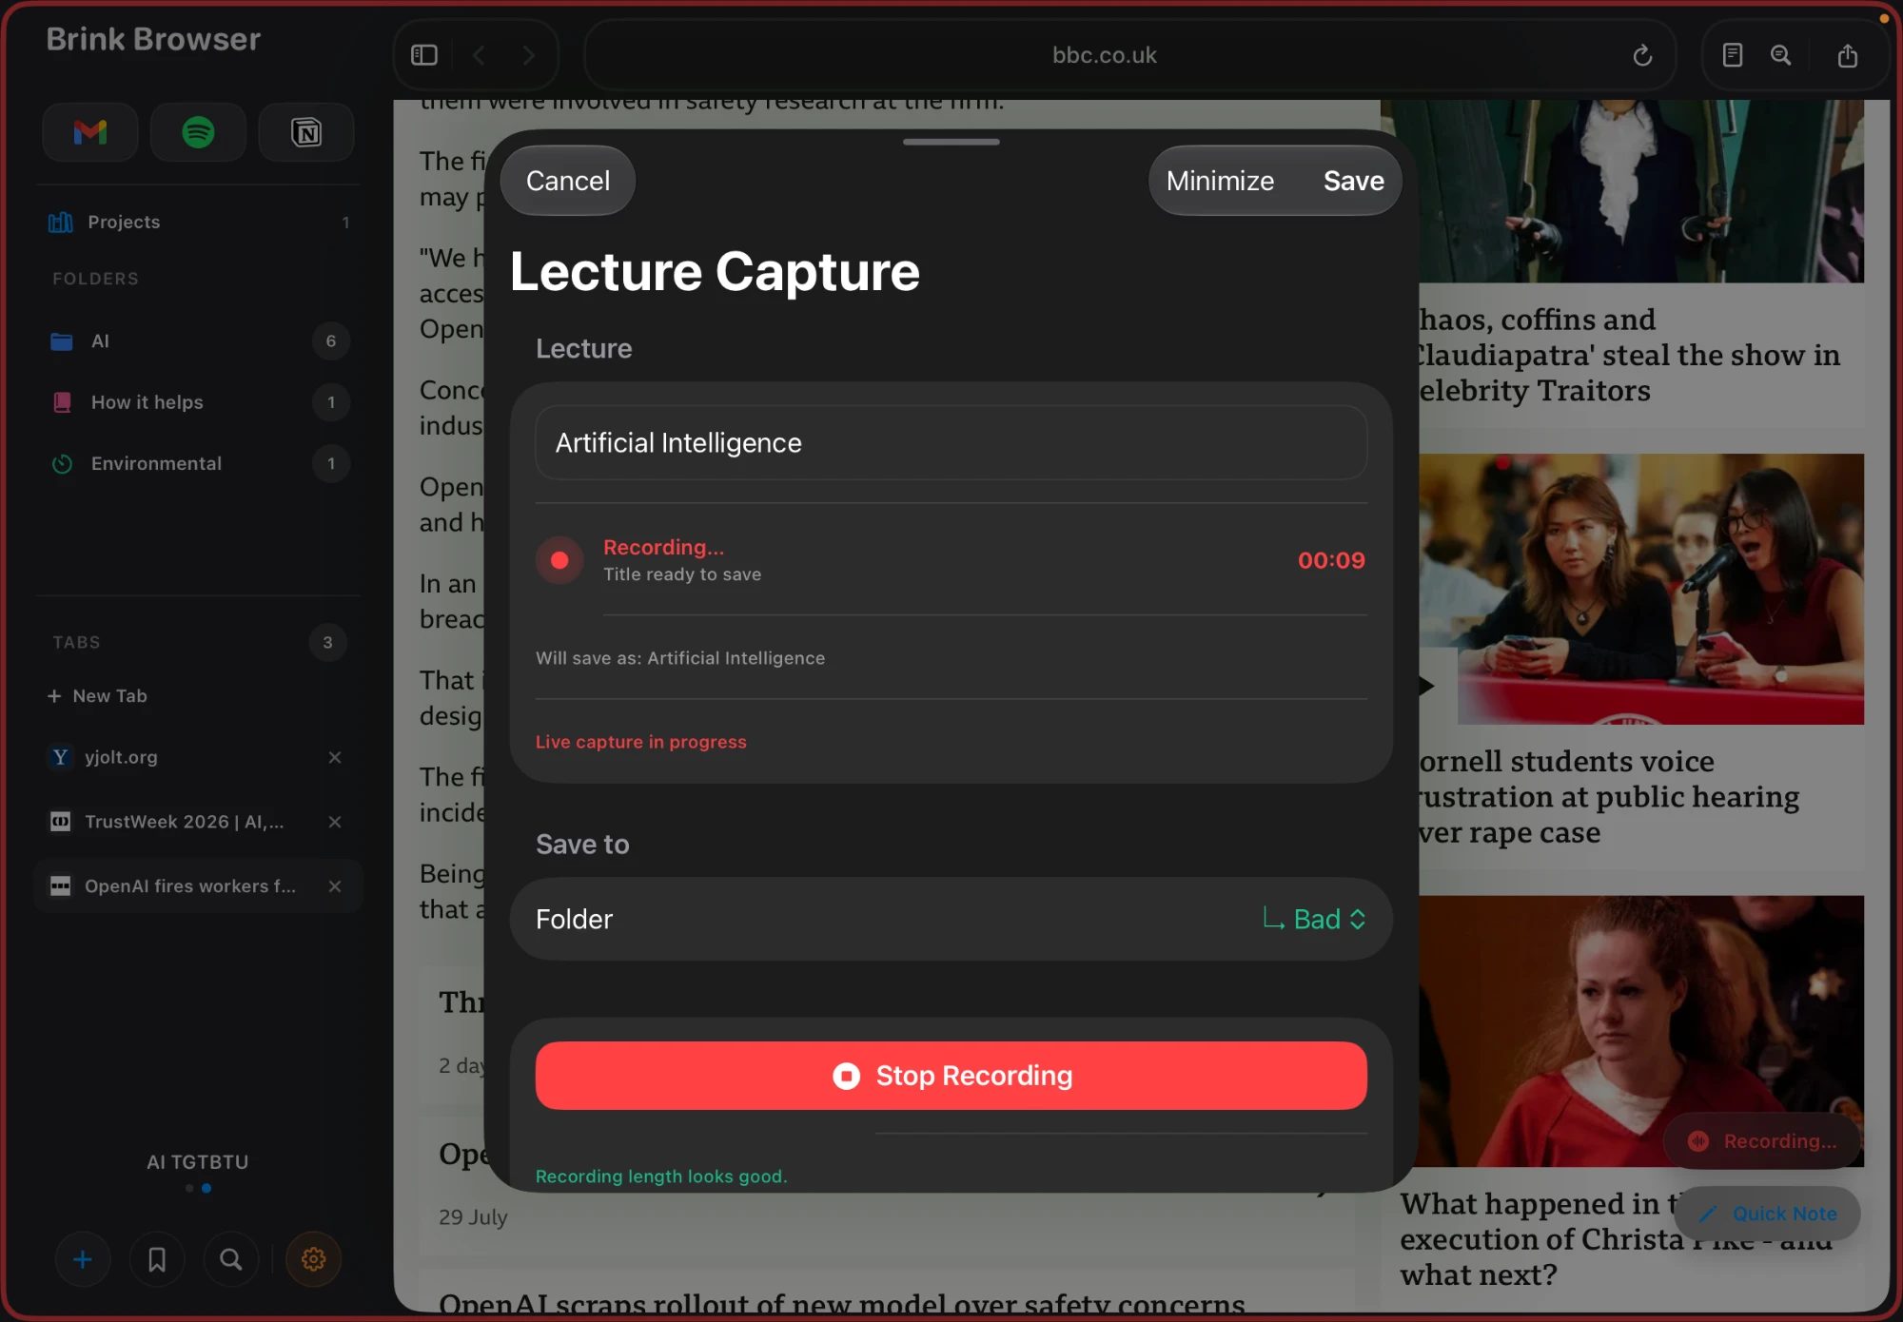
Task: Minimize the Lecture Capture dialog
Action: point(1220,181)
